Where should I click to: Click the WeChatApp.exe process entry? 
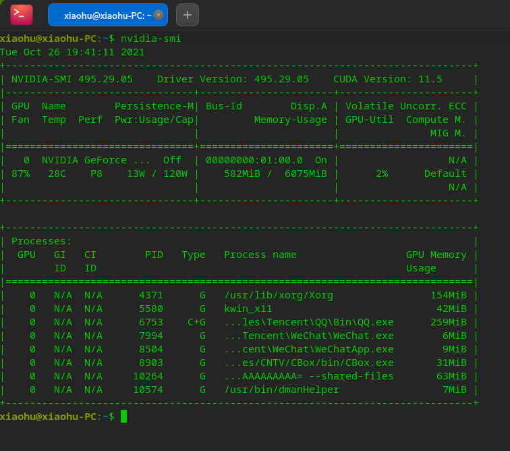pyautogui.click(x=308, y=349)
